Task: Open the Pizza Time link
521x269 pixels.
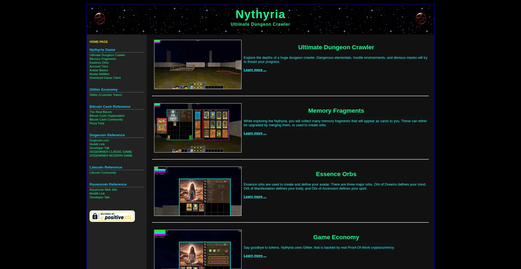Action: point(97,123)
